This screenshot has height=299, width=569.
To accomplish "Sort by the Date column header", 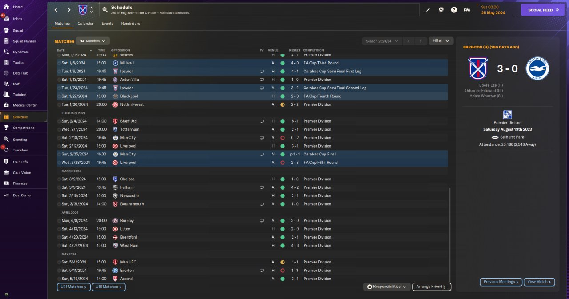I will point(61,50).
